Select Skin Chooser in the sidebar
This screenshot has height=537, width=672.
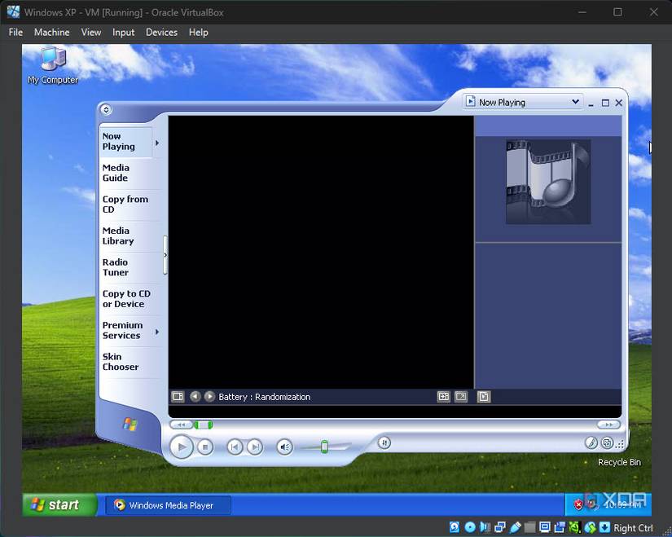click(120, 362)
